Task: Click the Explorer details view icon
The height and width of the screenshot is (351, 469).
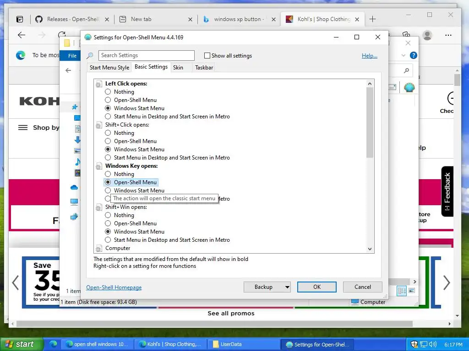Action: point(402,291)
